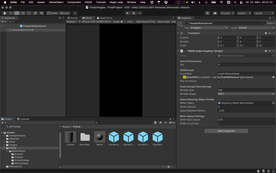The height and width of the screenshot is (173, 276).
Task: Click the step frame button
Action: click(140, 13)
